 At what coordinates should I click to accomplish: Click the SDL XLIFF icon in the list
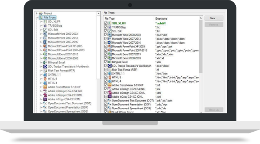110,23
